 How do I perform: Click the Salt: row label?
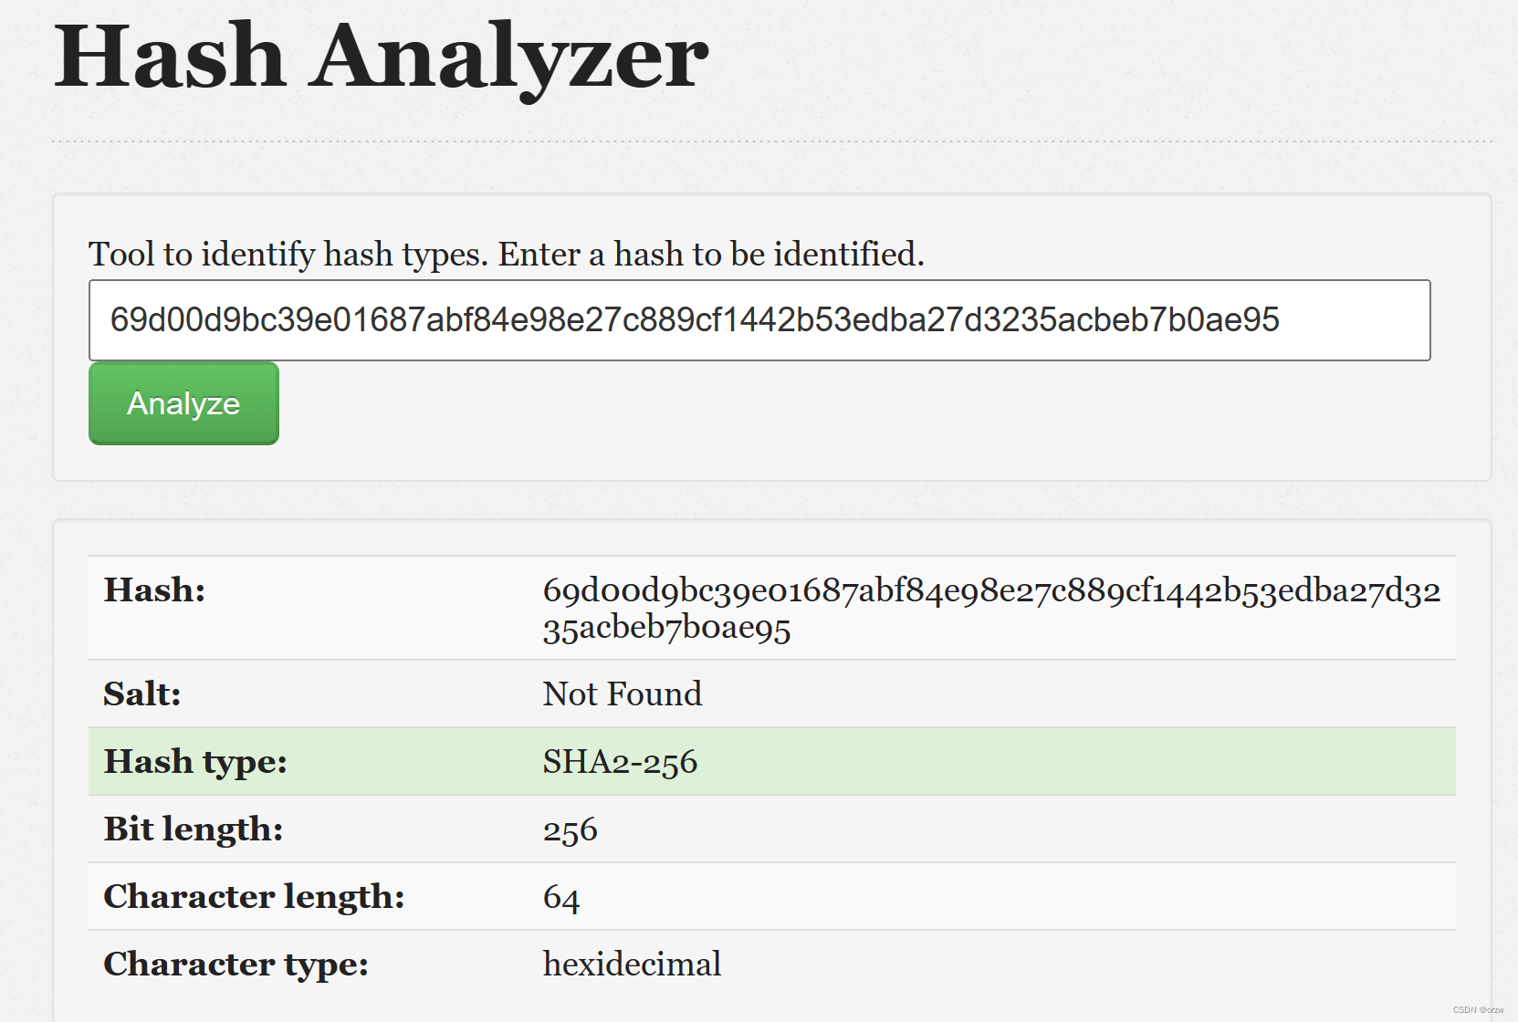coord(142,694)
